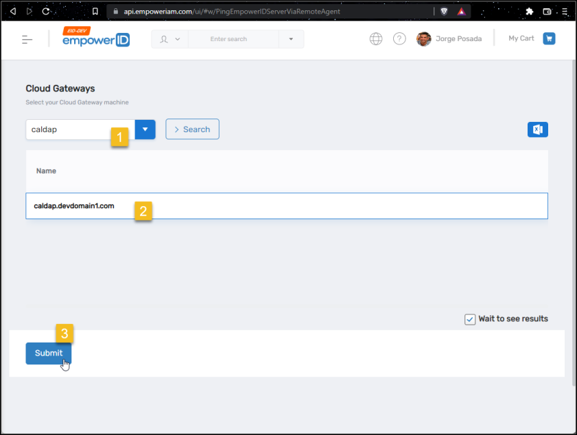
Task: Open the shopping cart icon
Action: (549, 39)
